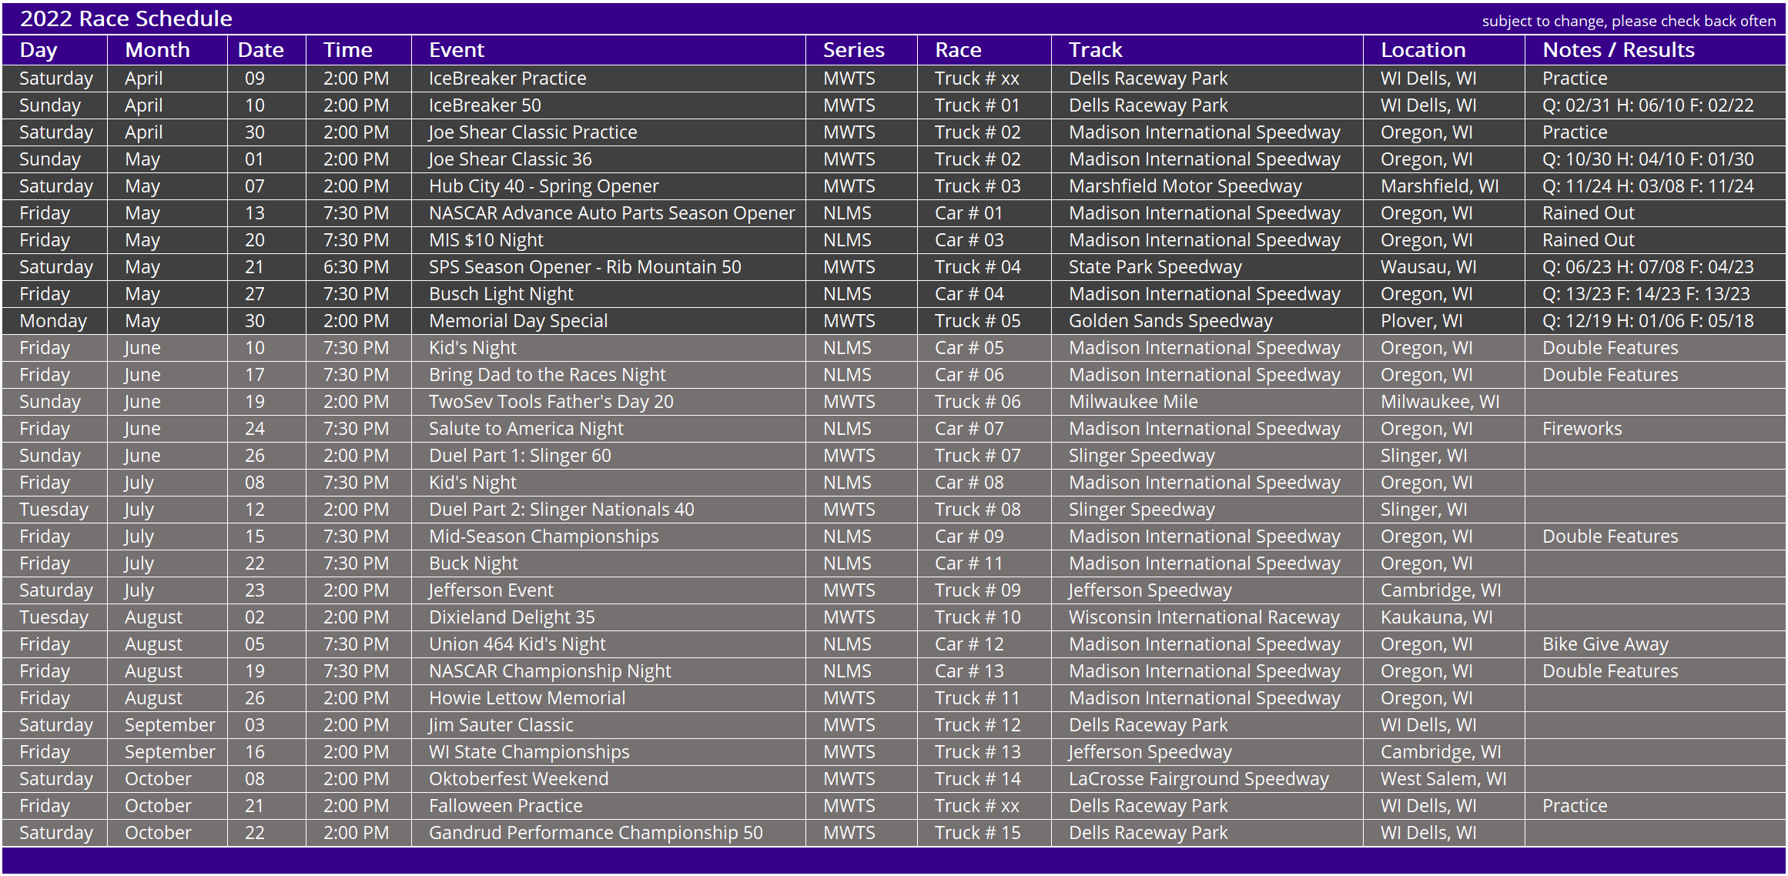Click 'Milwaukee, WI' location cell
This screenshot has width=1788, height=876.
1440,402
